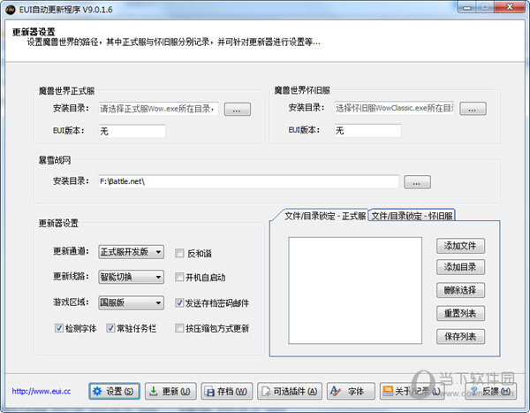Open the 存档 (W) archive button
Screen dimensions: 530x413
point(227,392)
